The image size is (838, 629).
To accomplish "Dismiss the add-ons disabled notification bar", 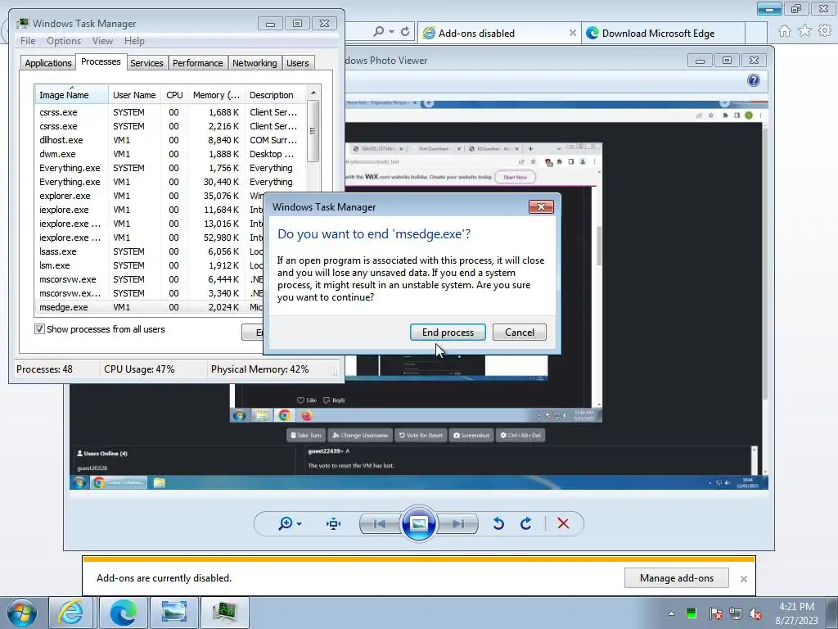I will click(x=743, y=579).
